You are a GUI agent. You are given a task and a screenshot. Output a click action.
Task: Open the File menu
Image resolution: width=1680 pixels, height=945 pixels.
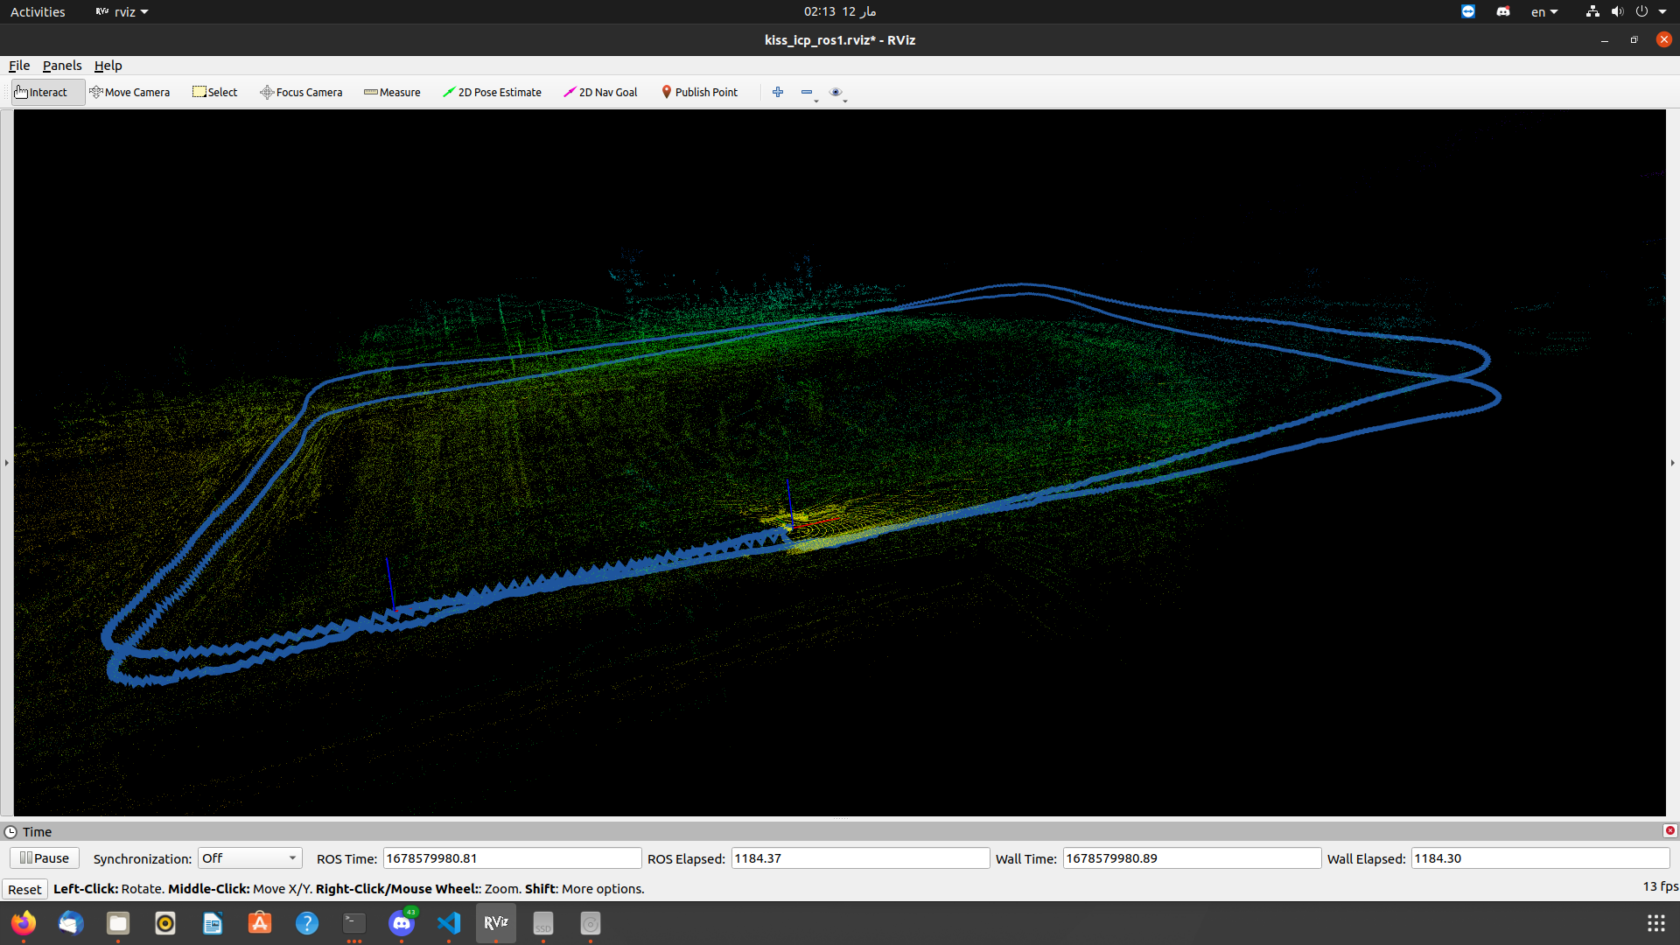[19, 66]
